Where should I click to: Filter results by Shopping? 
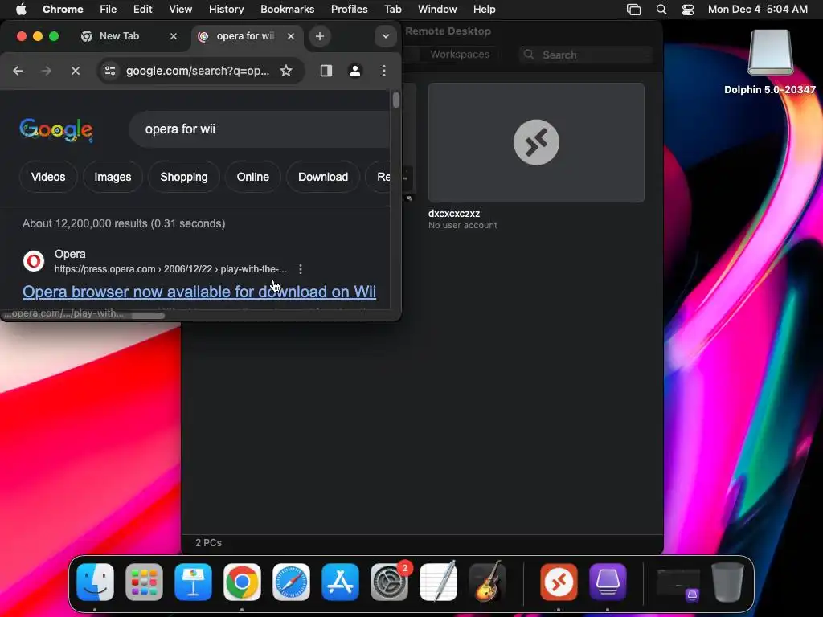pyautogui.click(x=184, y=177)
